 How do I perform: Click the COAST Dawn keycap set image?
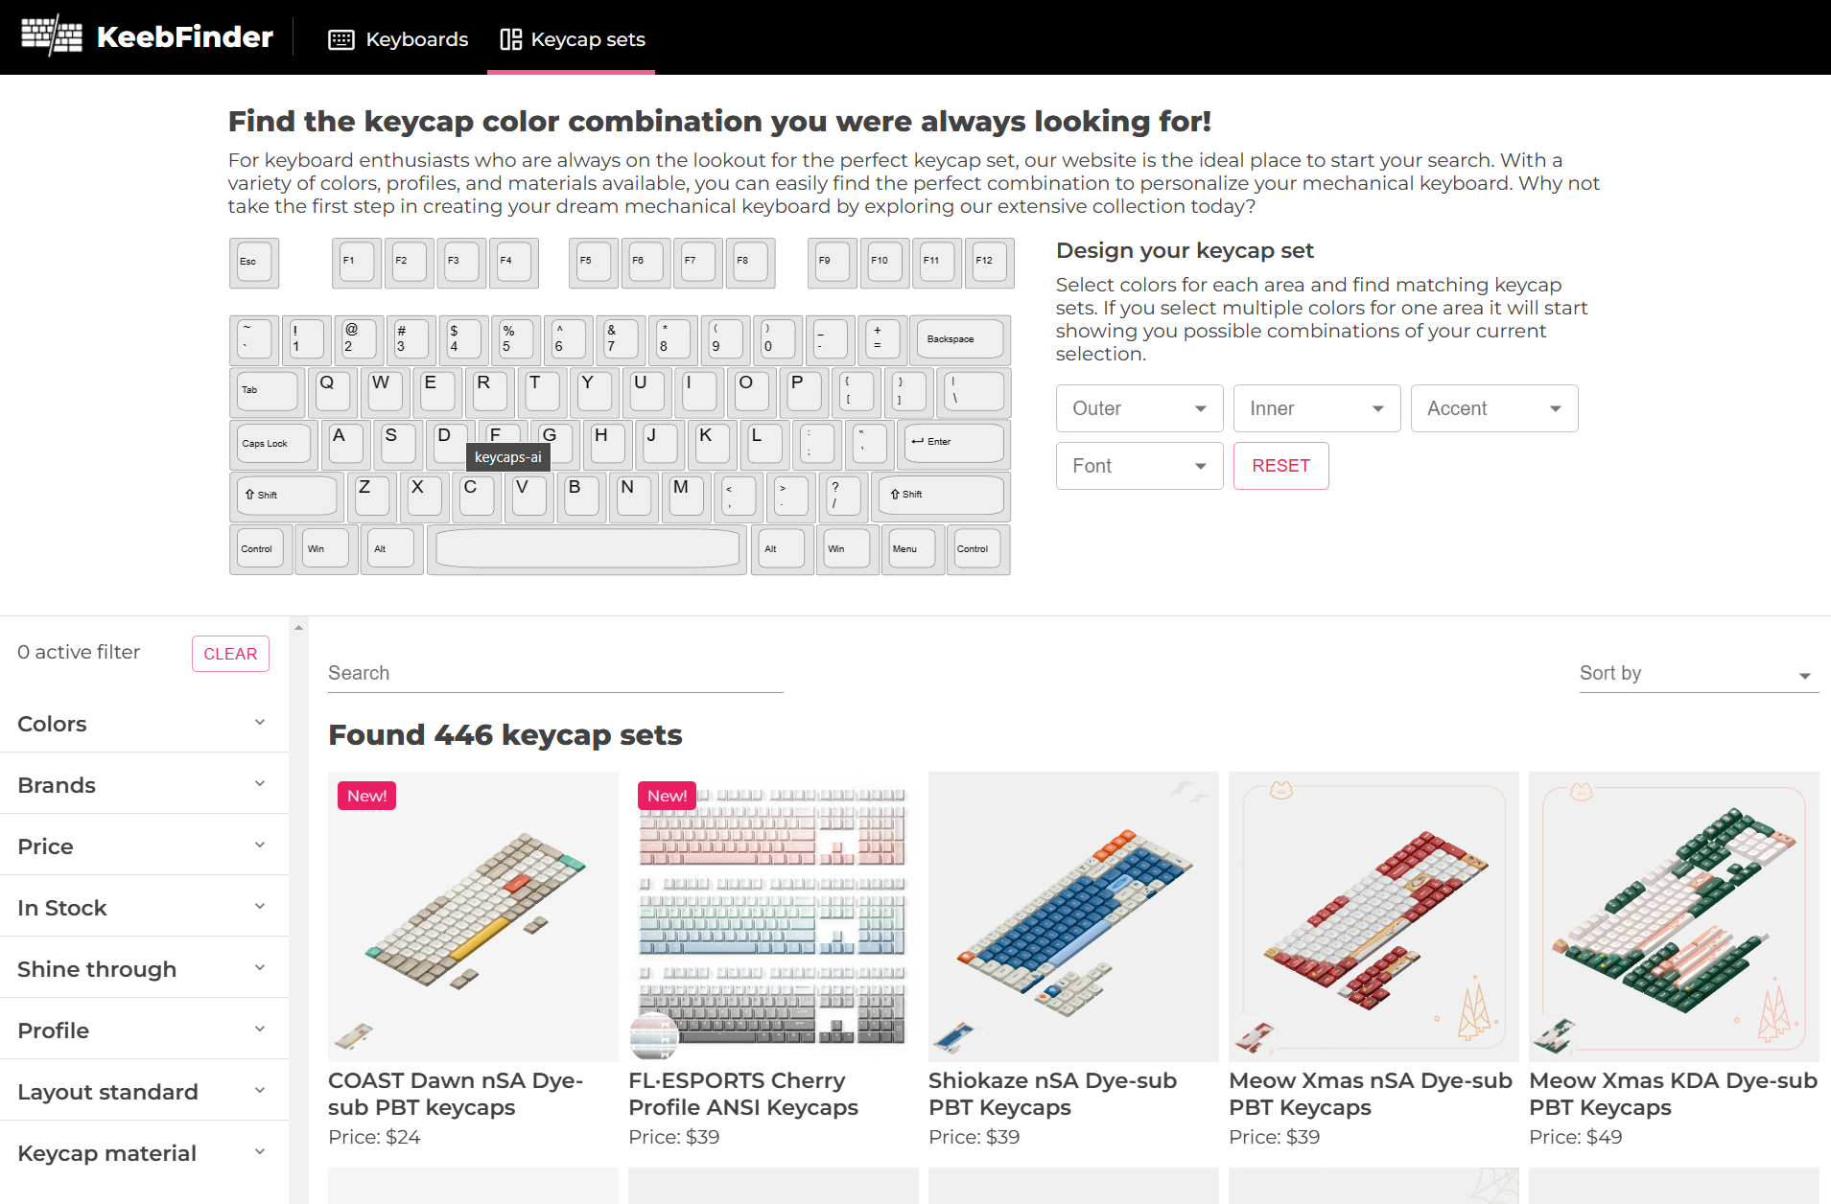coord(473,916)
